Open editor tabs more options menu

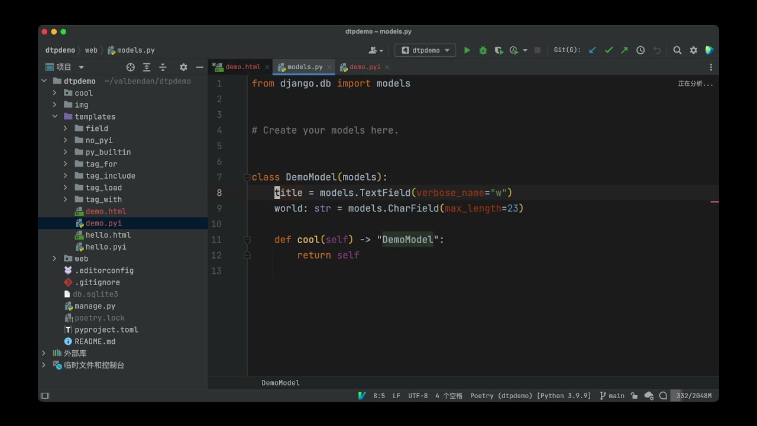coord(711,67)
